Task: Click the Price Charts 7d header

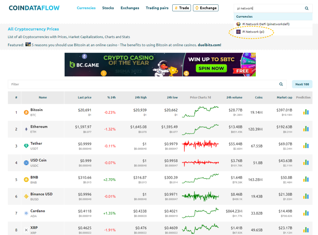Action: pos(200,97)
